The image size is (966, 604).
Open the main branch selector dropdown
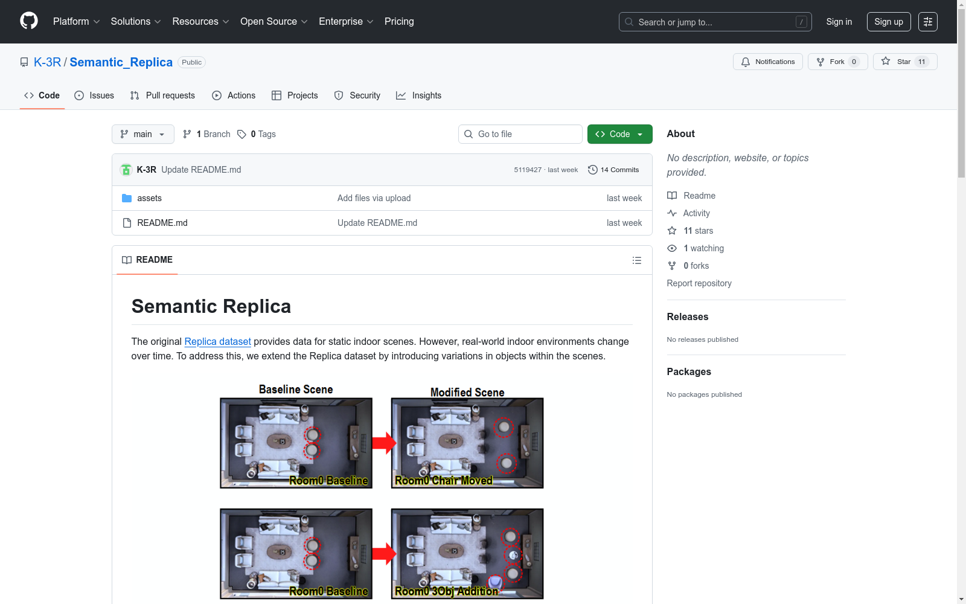(143, 134)
